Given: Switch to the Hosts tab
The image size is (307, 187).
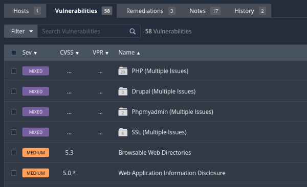Looking at the screenshot, I should 25,11.
